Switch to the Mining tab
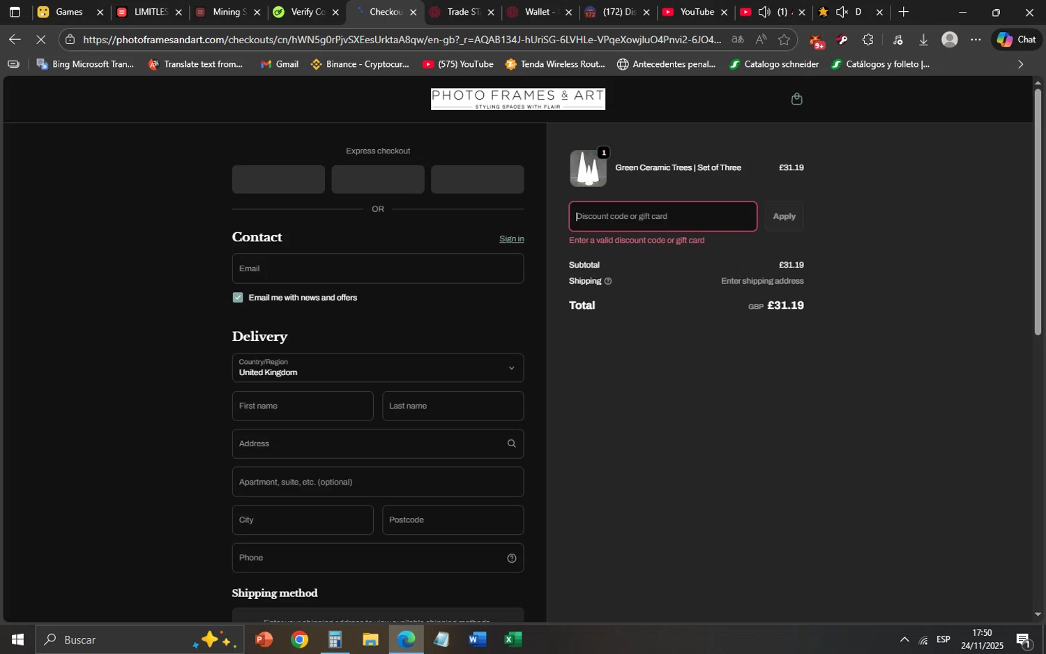The width and height of the screenshot is (1046, 654). tap(227, 12)
